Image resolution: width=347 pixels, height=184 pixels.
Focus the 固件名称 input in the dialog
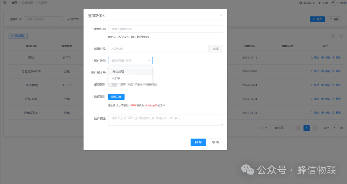(165, 29)
